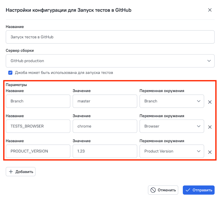
Task: Toggle the job test launch checkbox
Action: (10, 73)
